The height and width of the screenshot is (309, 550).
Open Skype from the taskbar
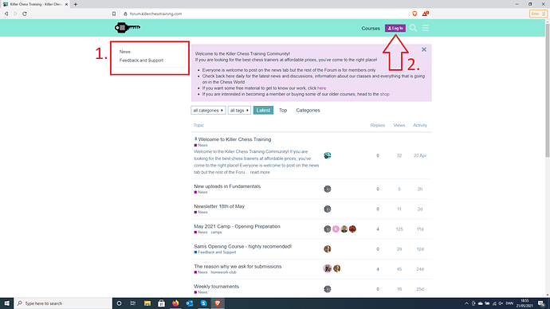point(203,303)
